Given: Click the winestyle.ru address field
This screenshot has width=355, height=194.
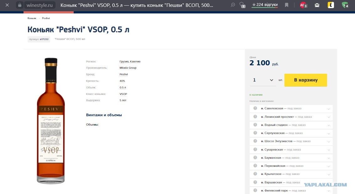Looking at the screenshot, I should point(40,5).
